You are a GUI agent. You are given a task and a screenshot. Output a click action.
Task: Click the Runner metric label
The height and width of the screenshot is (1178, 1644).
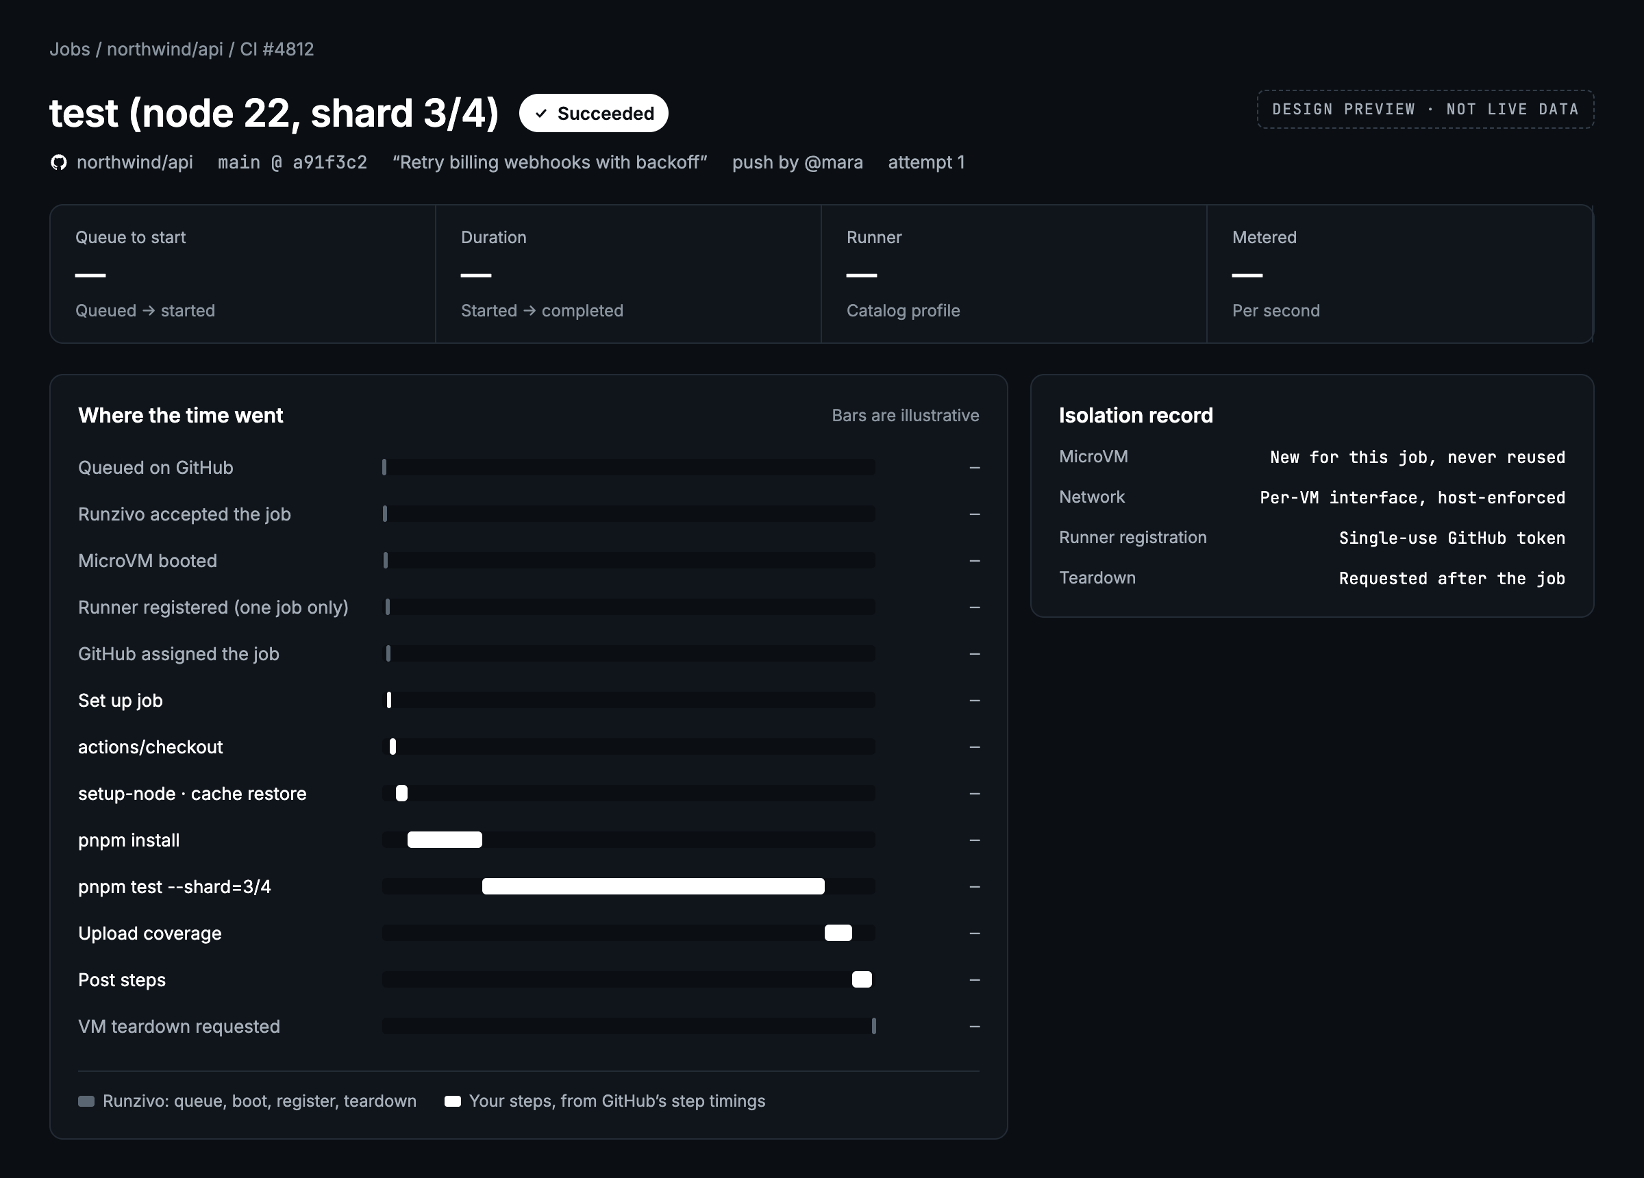pos(874,237)
